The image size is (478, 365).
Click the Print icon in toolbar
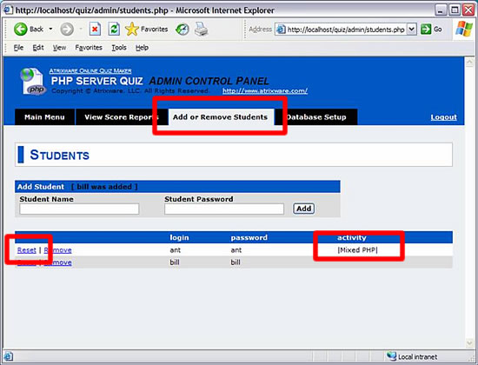(x=201, y=30)
